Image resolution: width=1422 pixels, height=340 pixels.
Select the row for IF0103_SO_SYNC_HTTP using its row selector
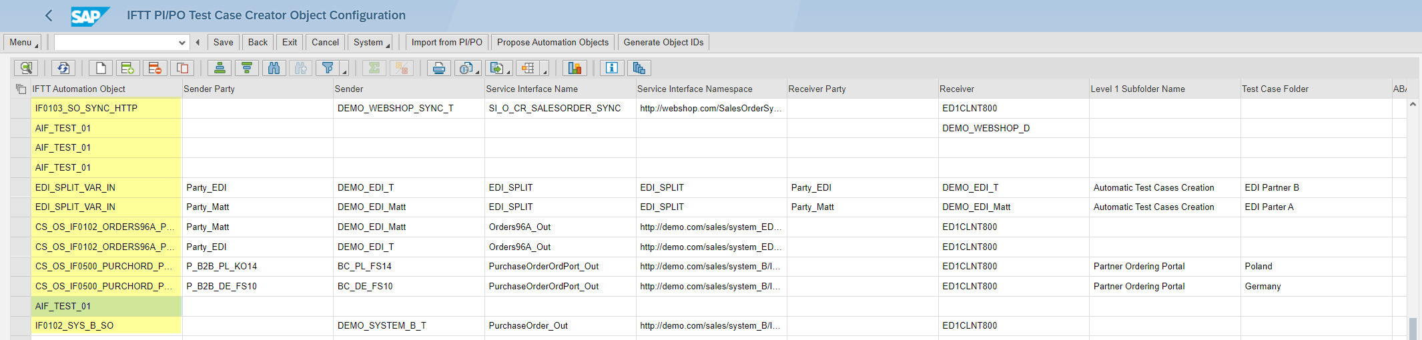(x=21, y=108)
